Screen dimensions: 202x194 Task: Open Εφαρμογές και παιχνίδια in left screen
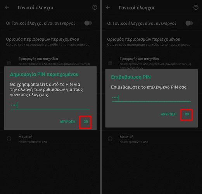point(50,61)
